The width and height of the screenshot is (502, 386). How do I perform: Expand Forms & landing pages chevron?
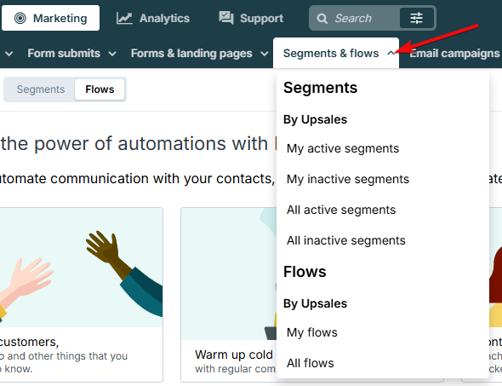pyautogui.click(x=264, y=54)
